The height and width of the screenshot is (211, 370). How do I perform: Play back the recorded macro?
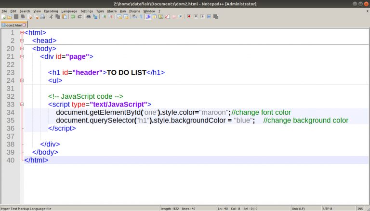click(x=202, y=16)
